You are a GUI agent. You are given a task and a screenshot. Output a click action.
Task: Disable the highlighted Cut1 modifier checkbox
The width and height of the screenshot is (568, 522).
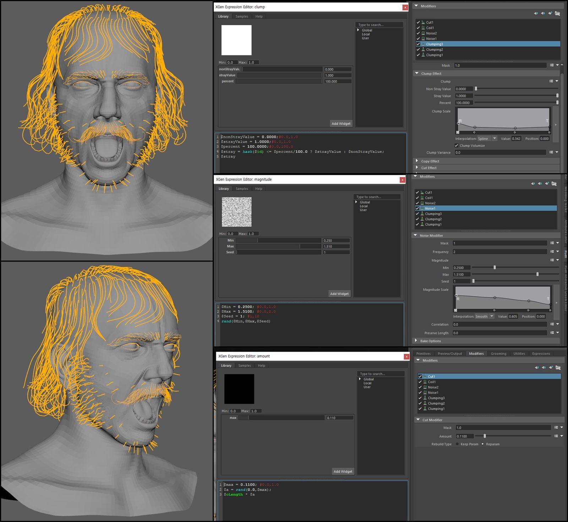pyautogui.click(x=420, y=377)
